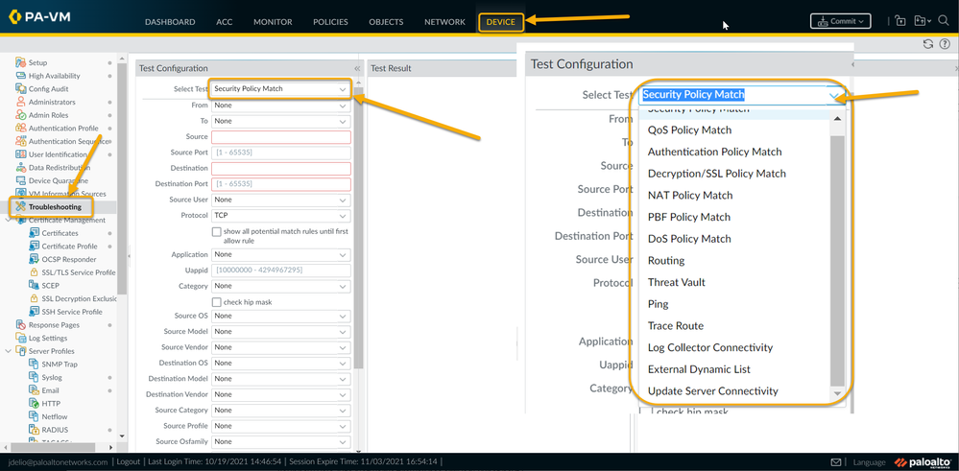
Task: Open the Select Test dropdown in left panel
Action: 280,89
